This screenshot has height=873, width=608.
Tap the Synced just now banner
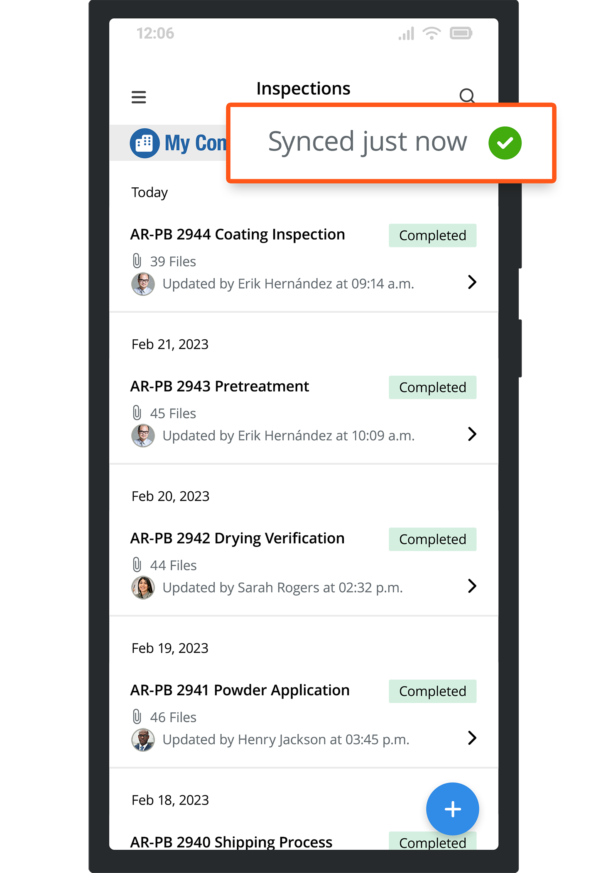pyautogui.click(x=368, y=142)
